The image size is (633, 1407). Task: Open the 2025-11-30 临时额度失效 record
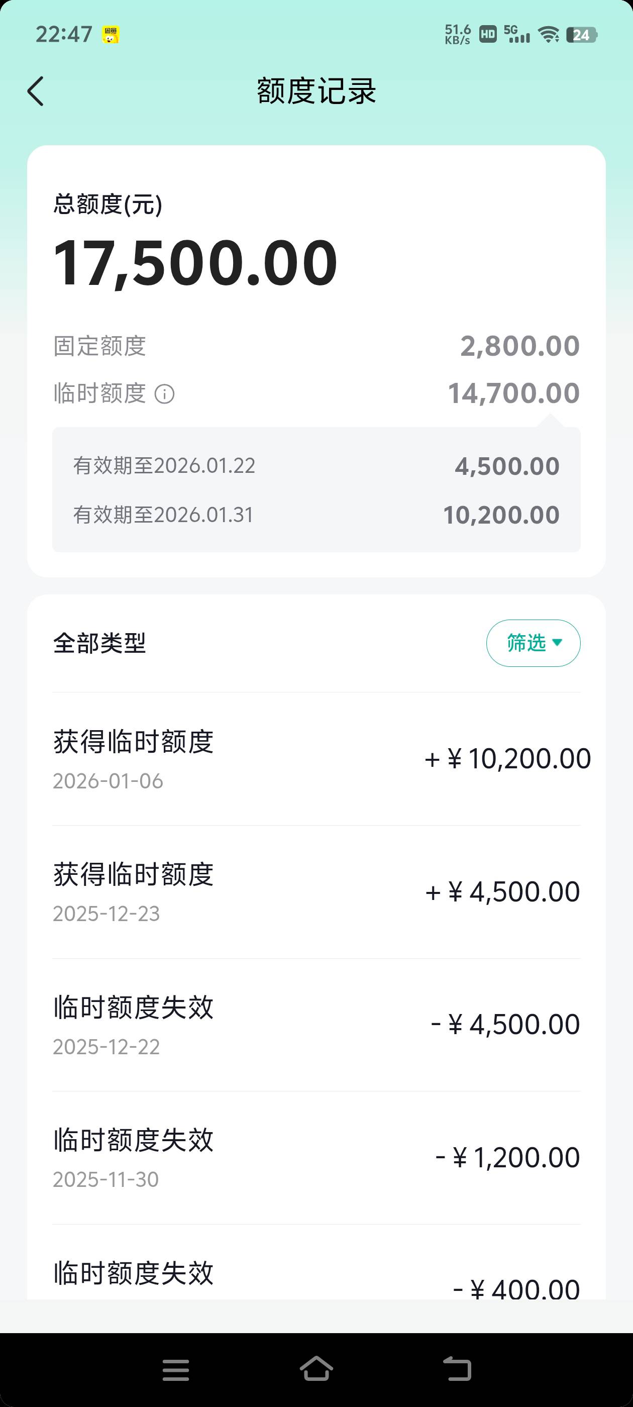pyautogui.click(x=316, y=1157)
